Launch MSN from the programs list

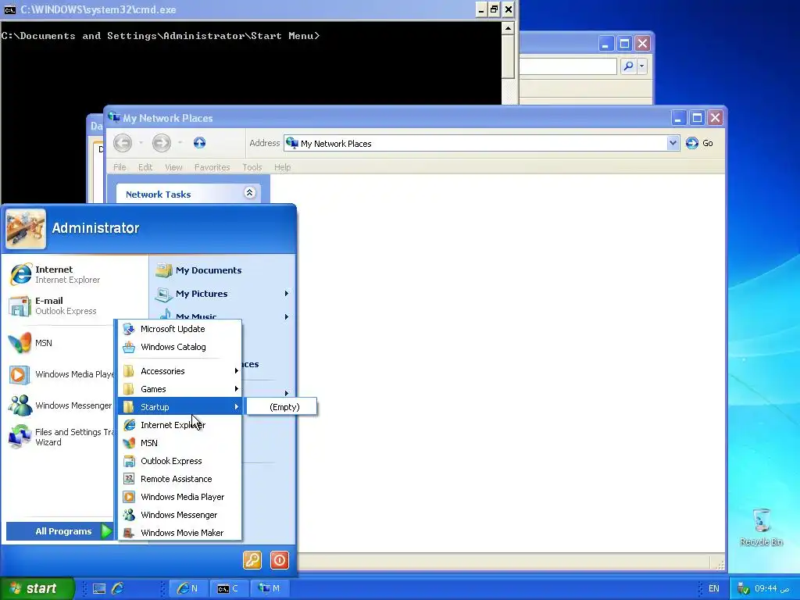(180, 443)
